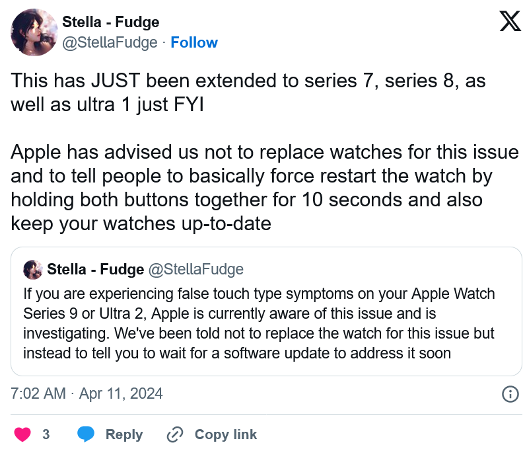The height and width of the screenshot is (449, 525).
Task: Open small avatar in quoted tweet
Action: [x=33, y=269]
